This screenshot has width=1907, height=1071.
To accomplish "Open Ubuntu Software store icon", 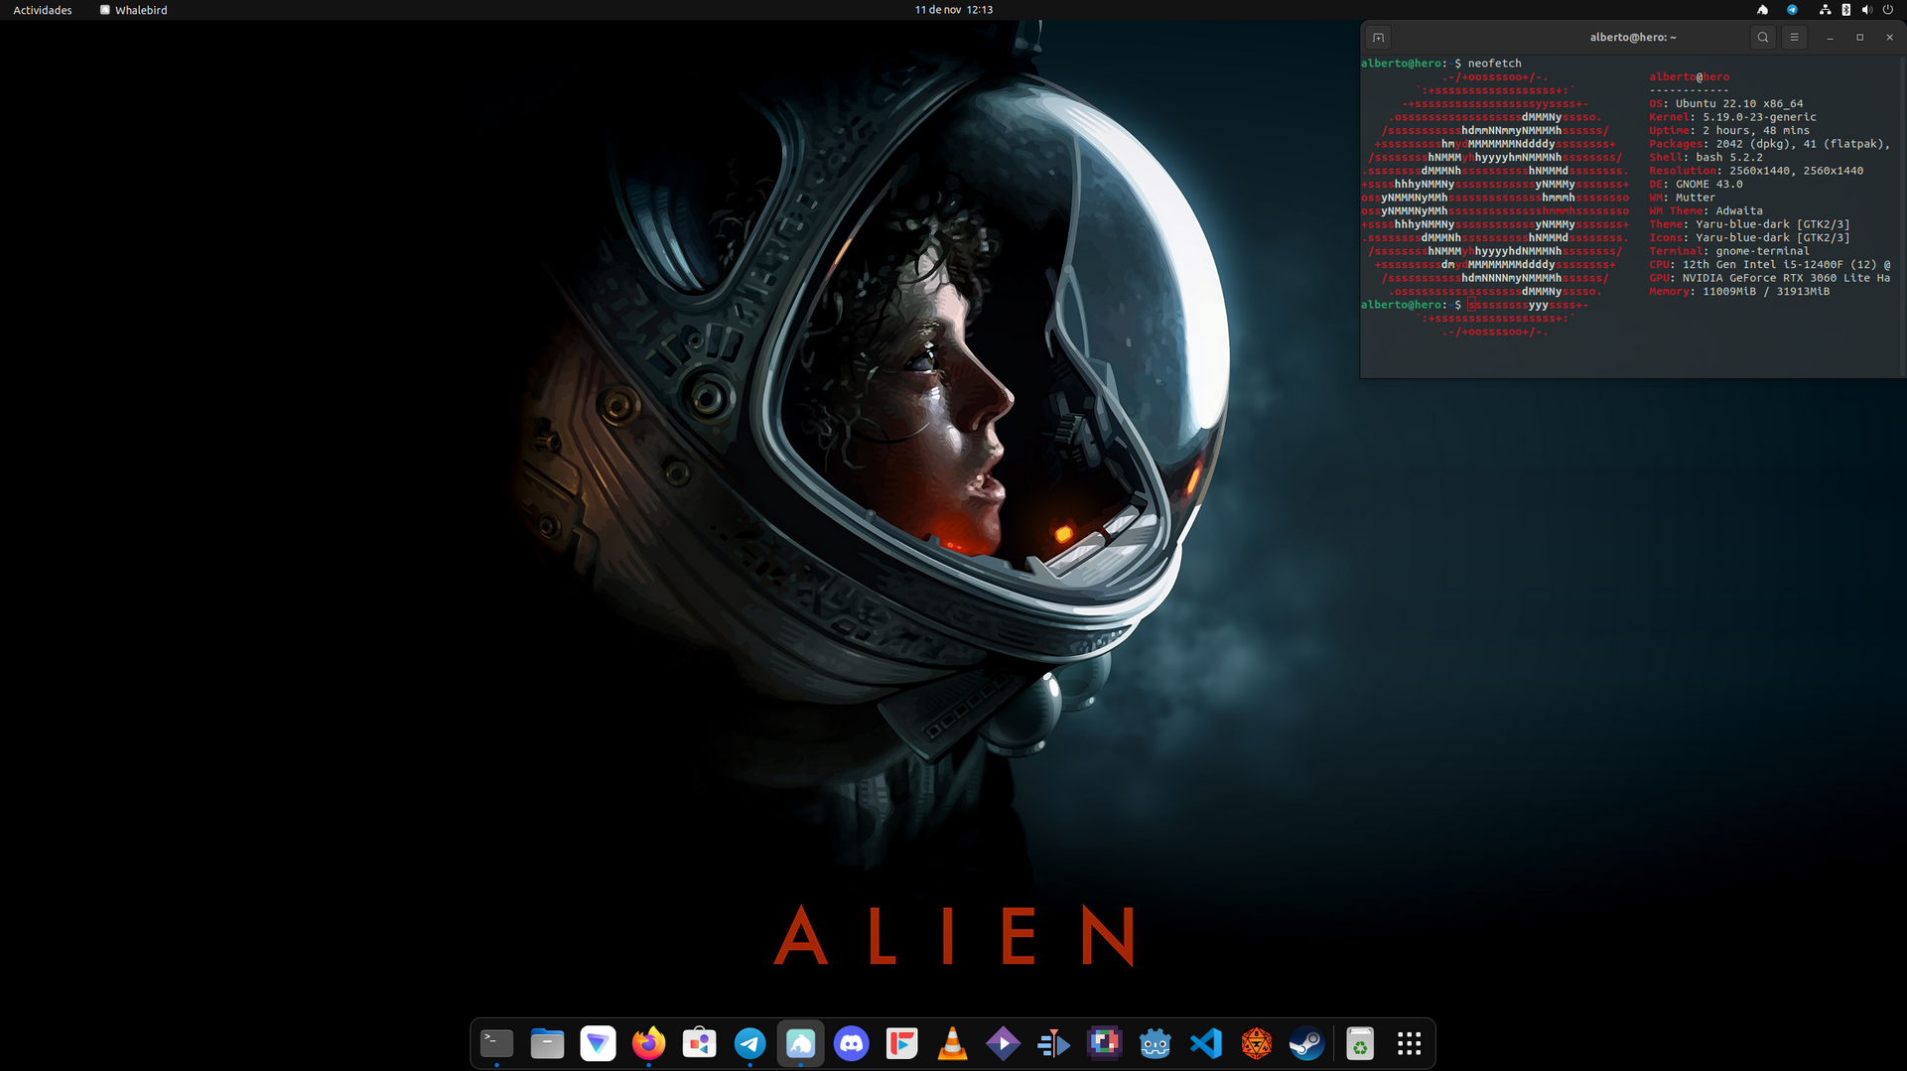I will pyautogui.click(x=699, y=1043).
